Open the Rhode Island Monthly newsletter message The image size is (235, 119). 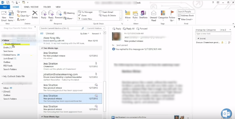point(71,77)
